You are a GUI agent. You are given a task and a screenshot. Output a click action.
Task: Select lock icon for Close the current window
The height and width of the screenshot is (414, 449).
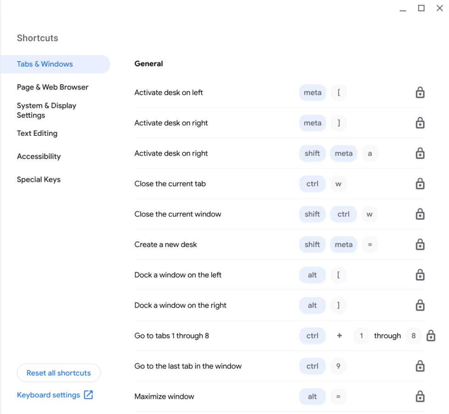[420, 214]
